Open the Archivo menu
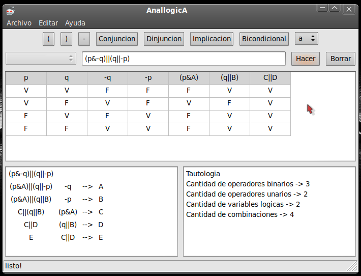This screenshot has width=361, height=276. click(19, 23)
